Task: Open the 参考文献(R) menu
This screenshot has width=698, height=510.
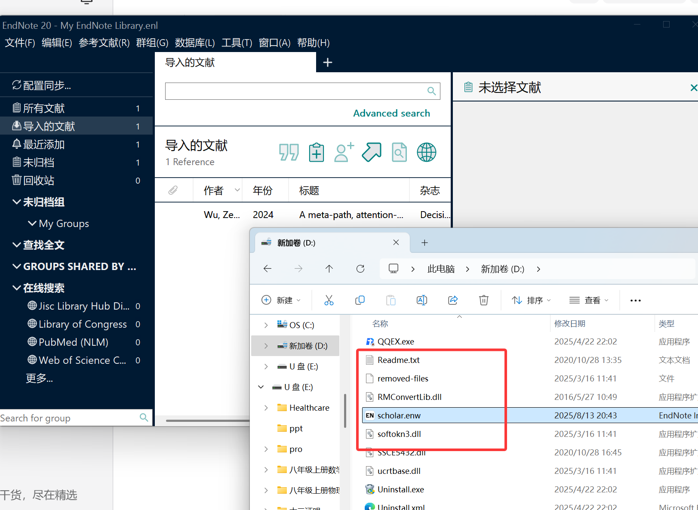Action: 104,43
